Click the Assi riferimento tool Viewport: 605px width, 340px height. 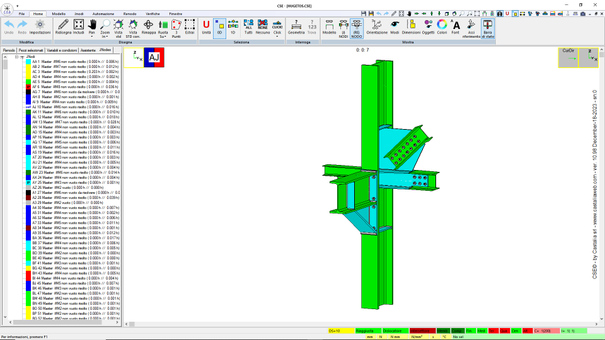(x=471, y=28)
